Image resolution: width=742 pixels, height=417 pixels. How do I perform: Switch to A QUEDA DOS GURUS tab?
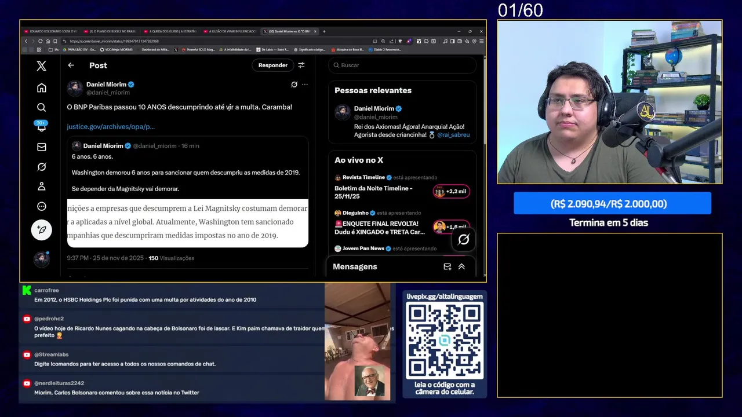170,31
